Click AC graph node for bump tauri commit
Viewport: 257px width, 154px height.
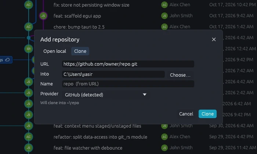(29, 27)
